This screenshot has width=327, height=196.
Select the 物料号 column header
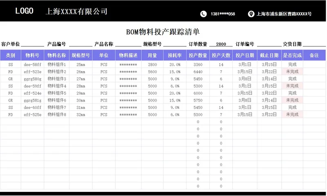32,55
